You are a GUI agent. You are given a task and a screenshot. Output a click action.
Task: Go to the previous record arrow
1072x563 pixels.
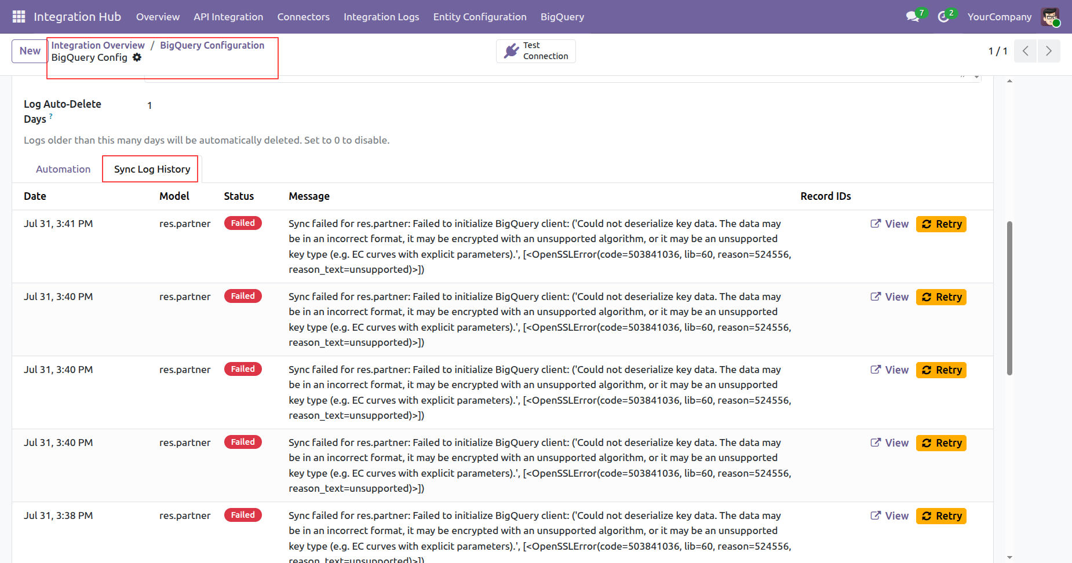[1025, 51]
